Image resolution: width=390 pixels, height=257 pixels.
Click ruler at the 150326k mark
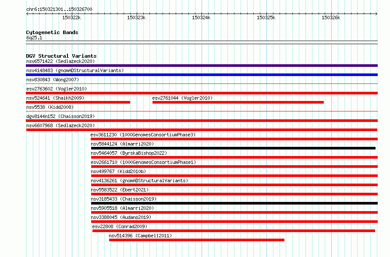[331, 17]
